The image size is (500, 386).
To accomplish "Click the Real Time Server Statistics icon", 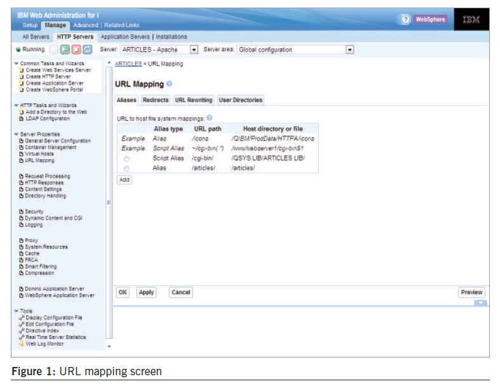I will click(22, 337).
